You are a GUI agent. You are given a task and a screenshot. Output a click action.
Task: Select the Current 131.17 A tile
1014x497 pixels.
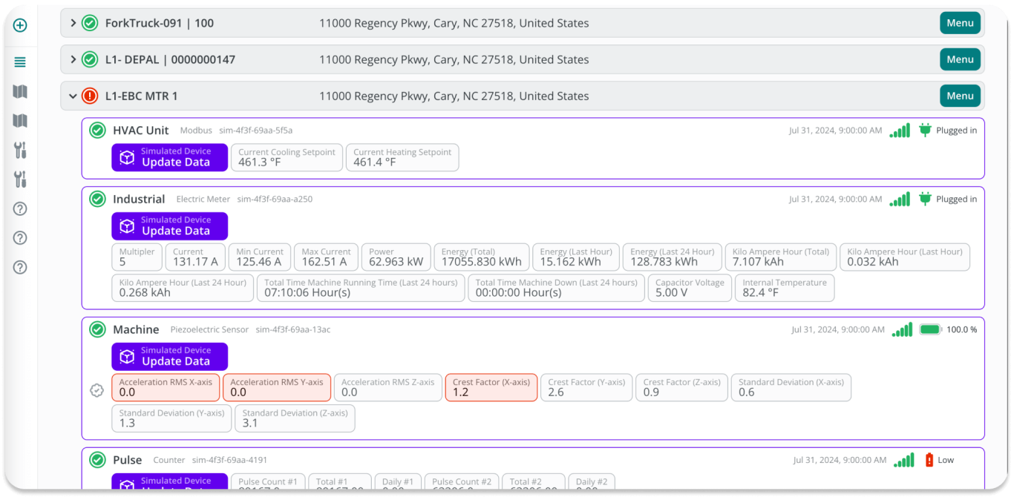(x=195, y=257)
